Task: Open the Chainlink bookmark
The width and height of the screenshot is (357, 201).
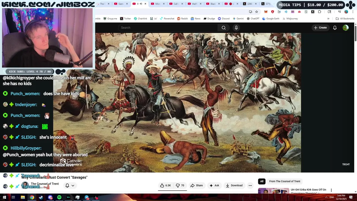Action: [x=140, y=19]
